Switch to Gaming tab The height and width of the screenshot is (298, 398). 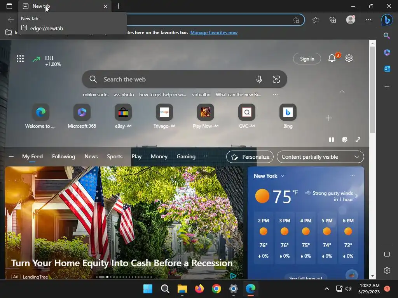pos(186,157)
